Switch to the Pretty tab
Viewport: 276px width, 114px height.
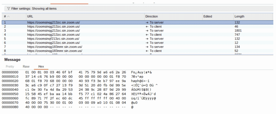pyautogui.click(x=10, y=66)
